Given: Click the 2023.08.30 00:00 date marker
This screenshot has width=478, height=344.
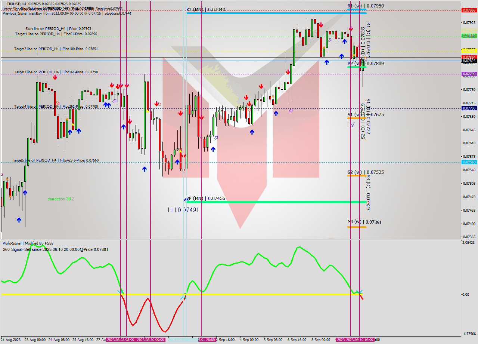Looking at the screenshot, I should 150,340.
